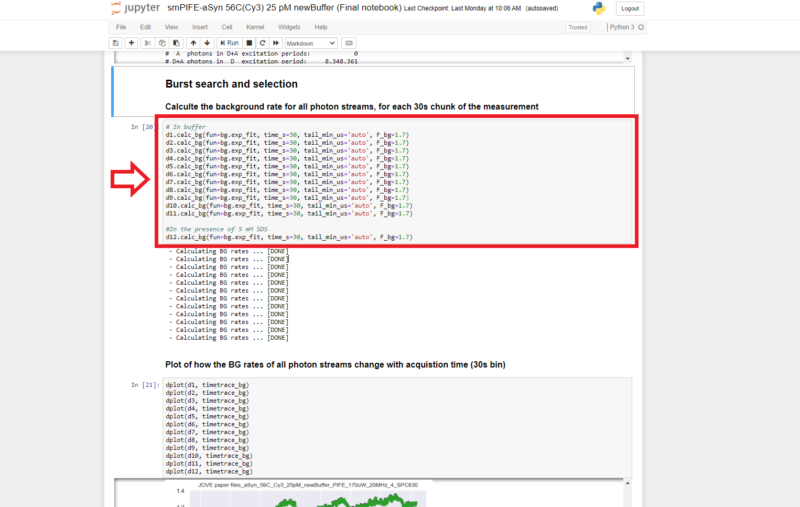
Task: Insert a new cell below with the plus icon
Action: [x=131, y=43]
